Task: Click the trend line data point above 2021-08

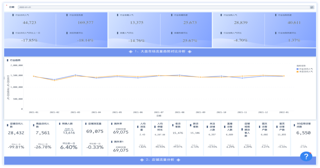Action: [180, 75]
